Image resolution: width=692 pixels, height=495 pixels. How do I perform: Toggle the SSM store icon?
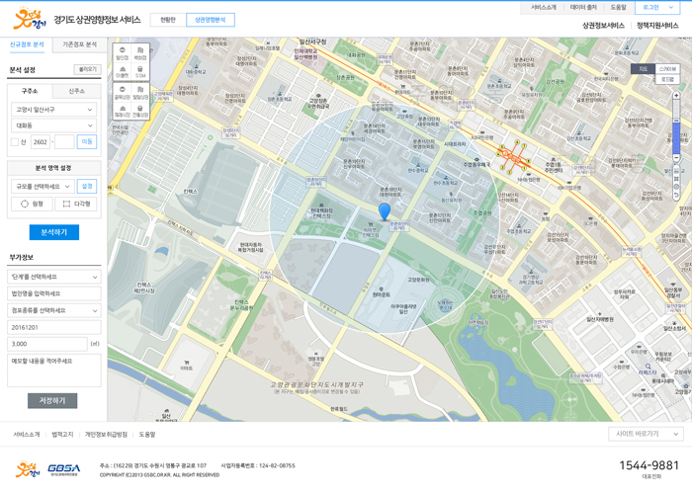[140, 71]
